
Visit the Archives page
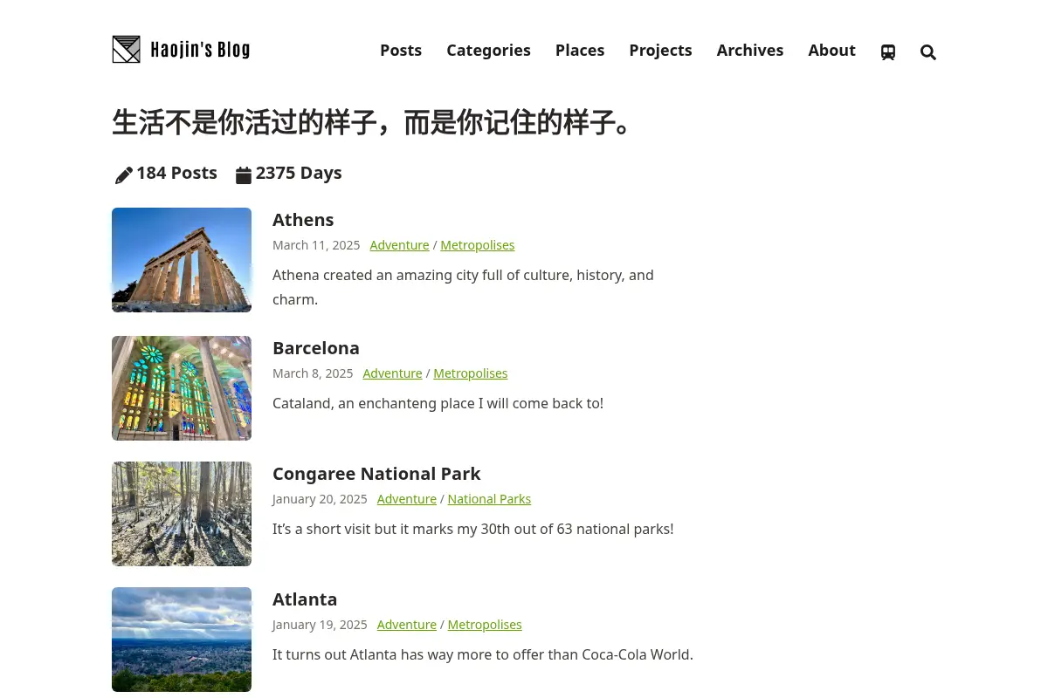click(x=750, y=51)
